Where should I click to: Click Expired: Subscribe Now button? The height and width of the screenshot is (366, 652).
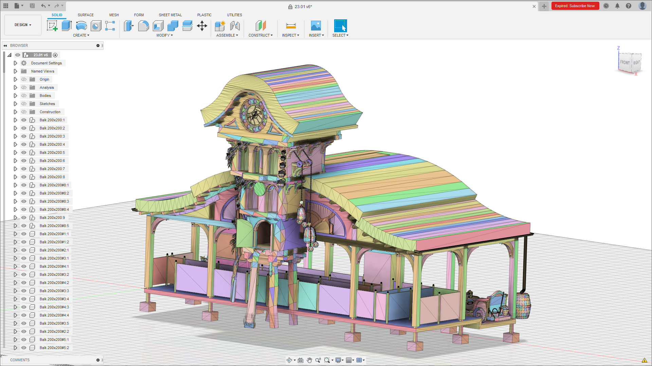pos(575,6)
